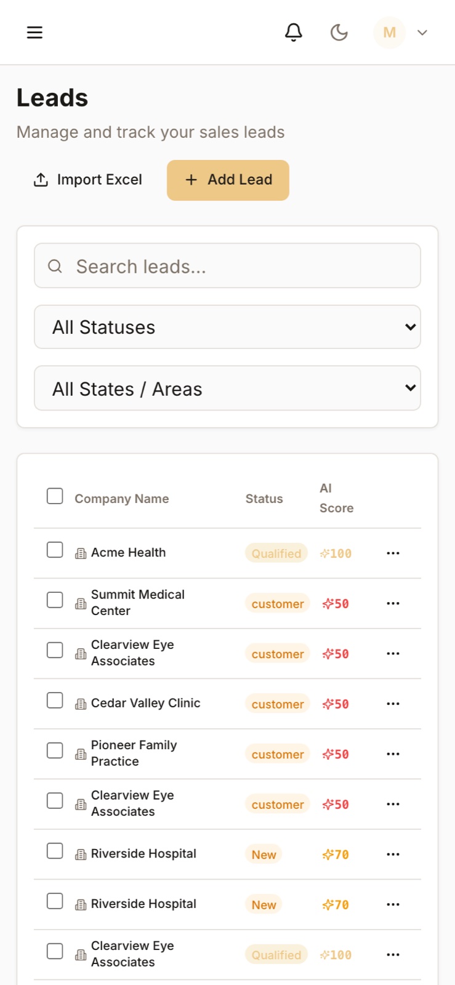Sort by the AI Score column header
455x985 pixels.
click(336, 498)
